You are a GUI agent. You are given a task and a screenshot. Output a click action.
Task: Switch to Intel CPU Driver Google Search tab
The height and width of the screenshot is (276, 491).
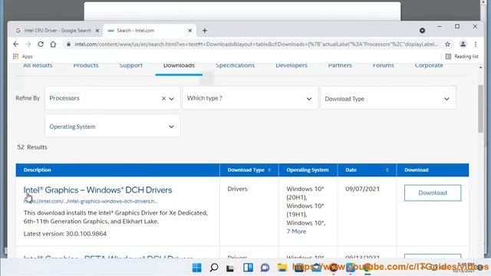click(x=58, y=31)
